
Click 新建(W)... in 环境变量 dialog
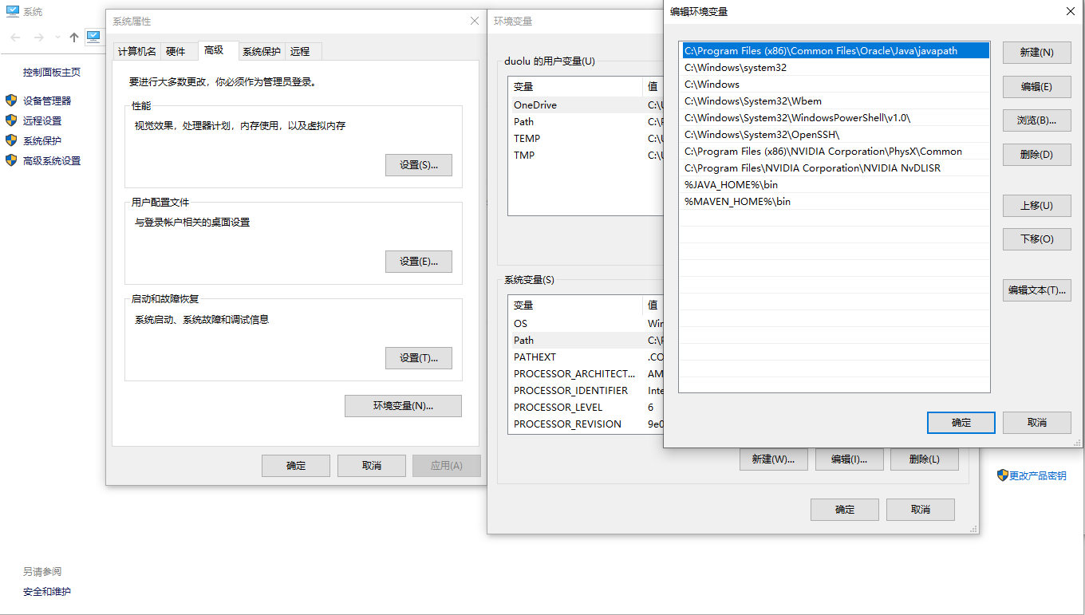tap(773, 459)
